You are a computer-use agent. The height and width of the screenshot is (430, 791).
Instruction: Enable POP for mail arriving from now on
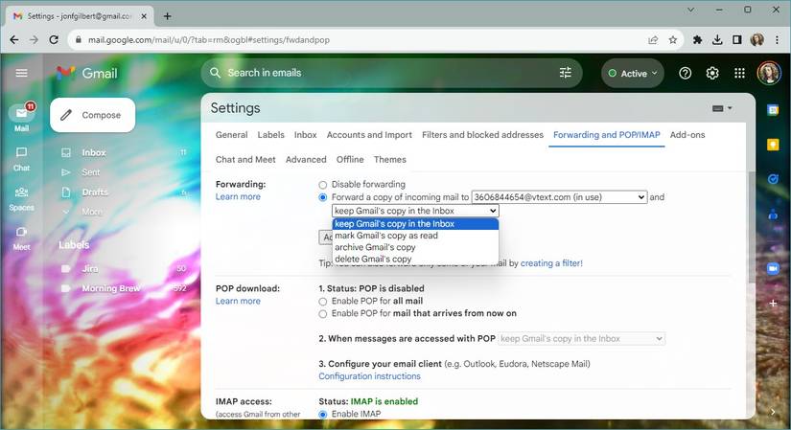[x=323, y=314]
